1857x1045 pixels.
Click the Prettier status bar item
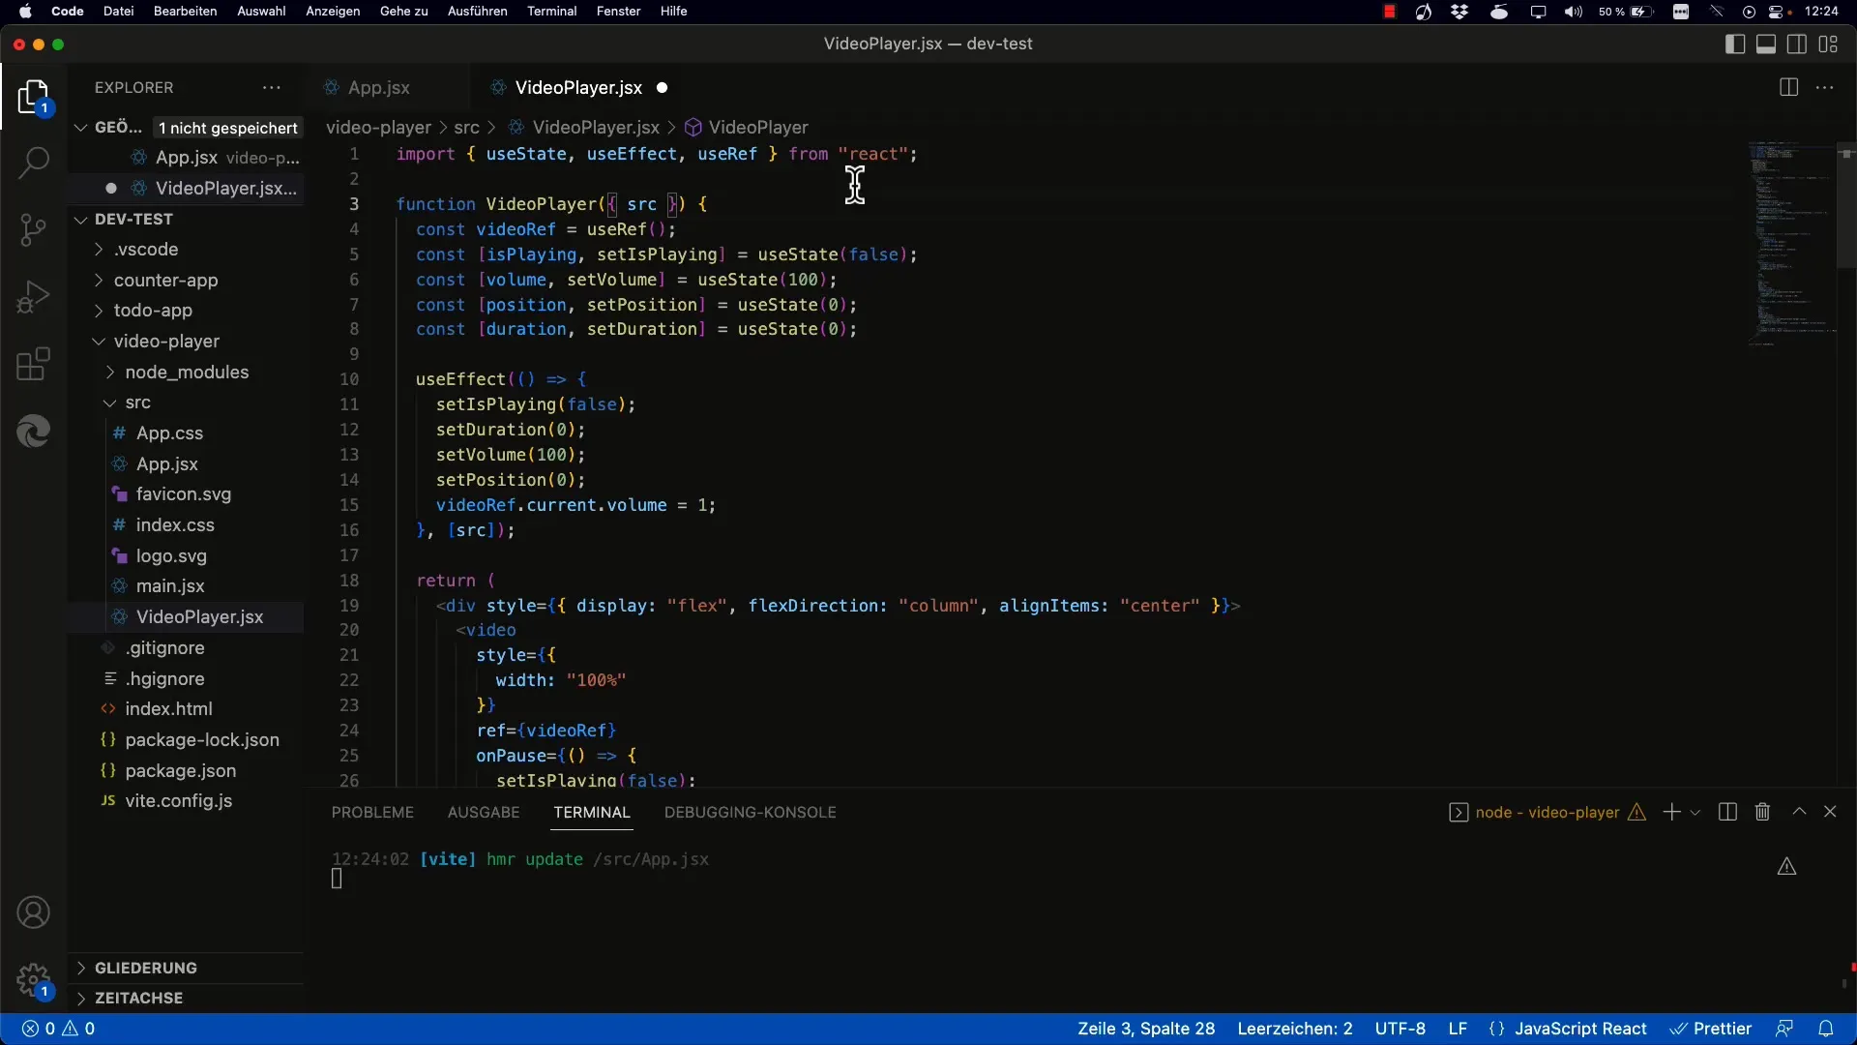(1712, 1029)
